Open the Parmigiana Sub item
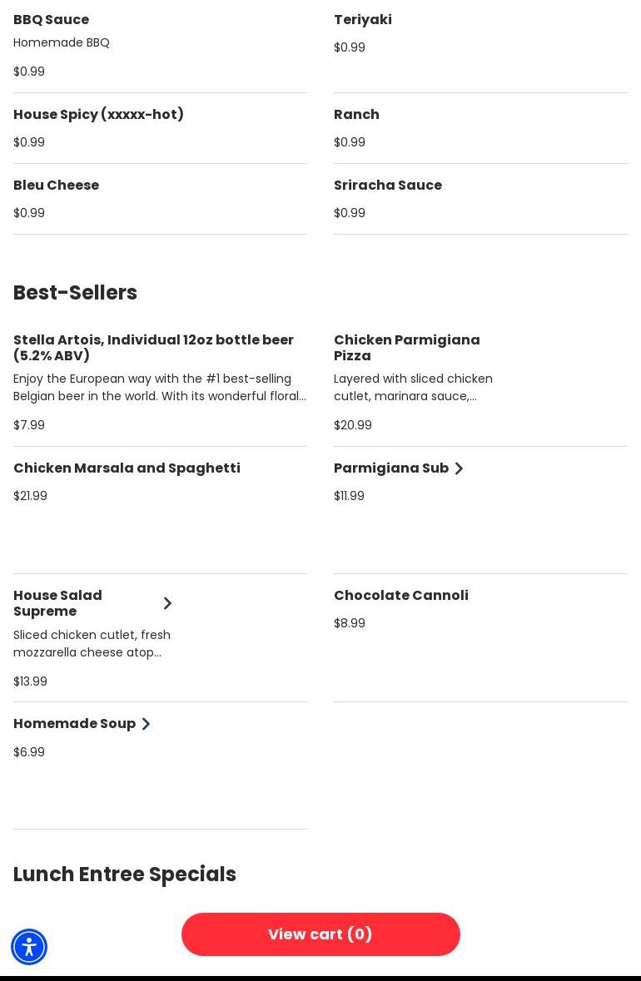641x981 pixels. pos(390,468)
